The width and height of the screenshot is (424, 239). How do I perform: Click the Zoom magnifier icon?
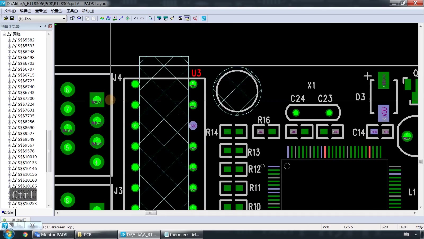click(x=151, y=19)
